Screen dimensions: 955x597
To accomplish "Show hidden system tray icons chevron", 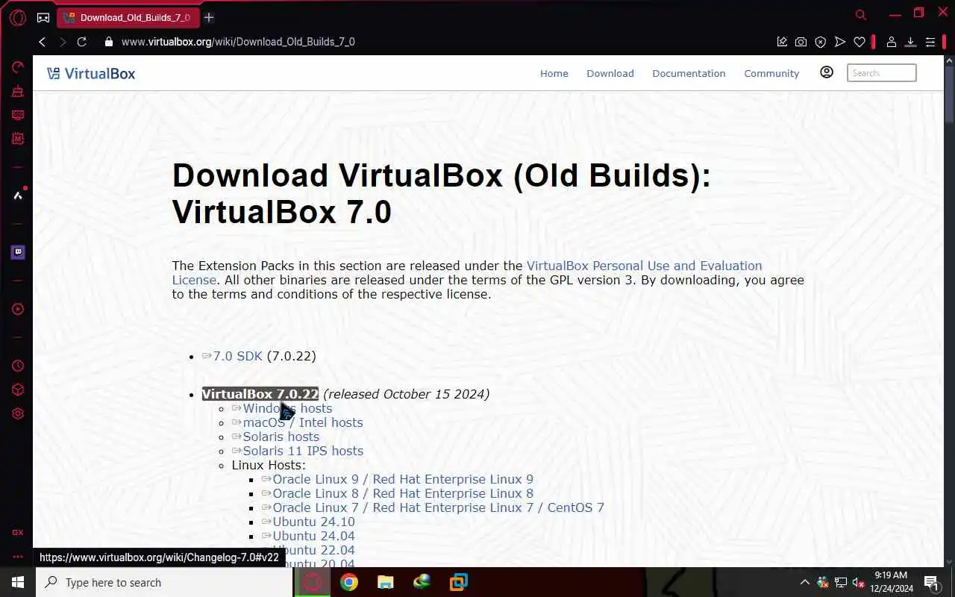I will pyautogui.click(x=804, y=582).
